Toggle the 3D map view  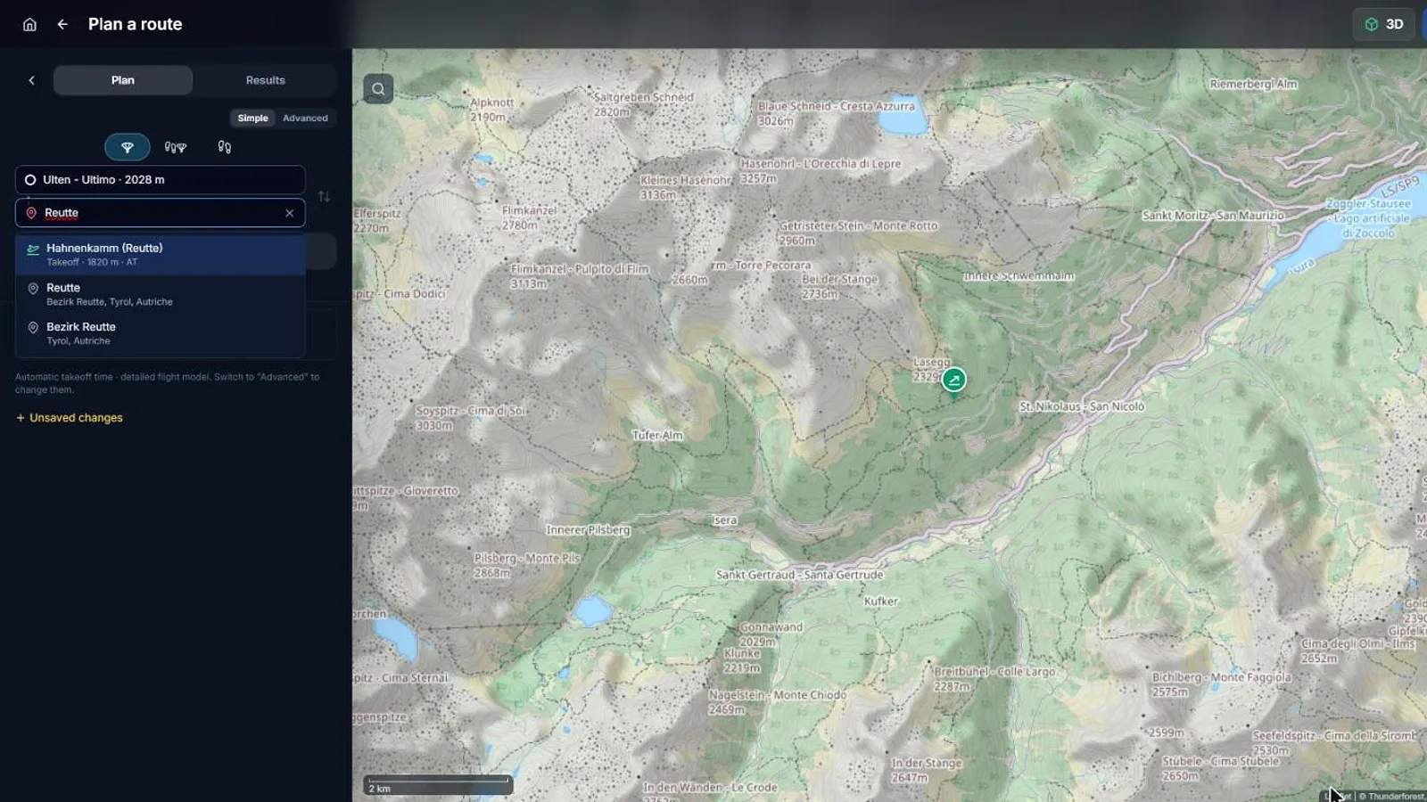(x=1384, y=24)
